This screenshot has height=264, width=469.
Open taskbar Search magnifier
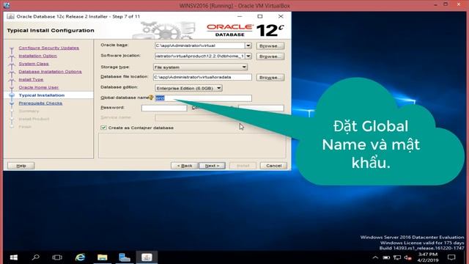tap(36, 257)
